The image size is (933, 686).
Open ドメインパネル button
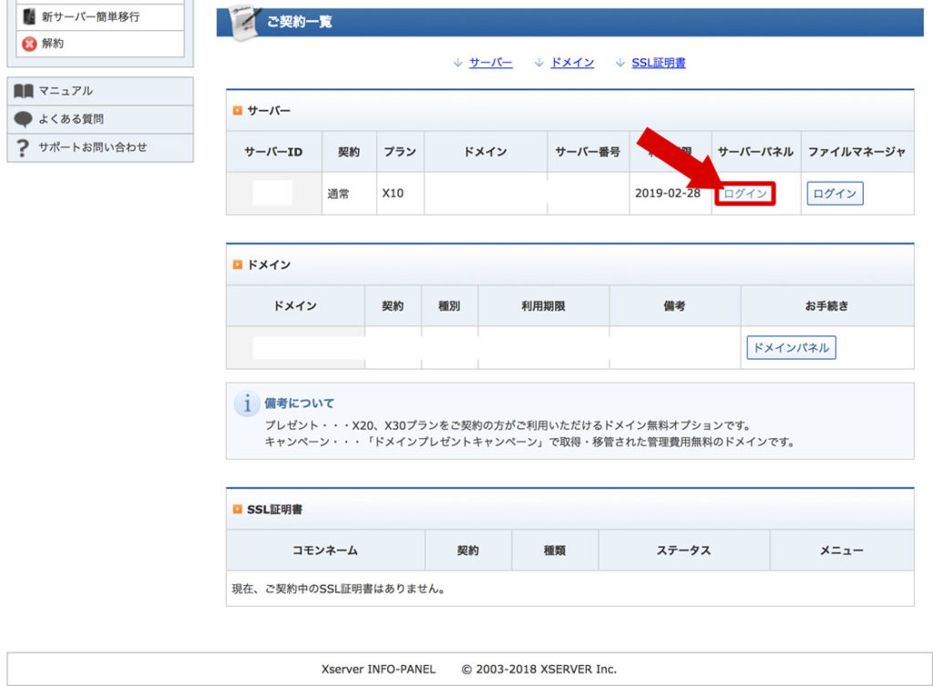coord(791,347)
